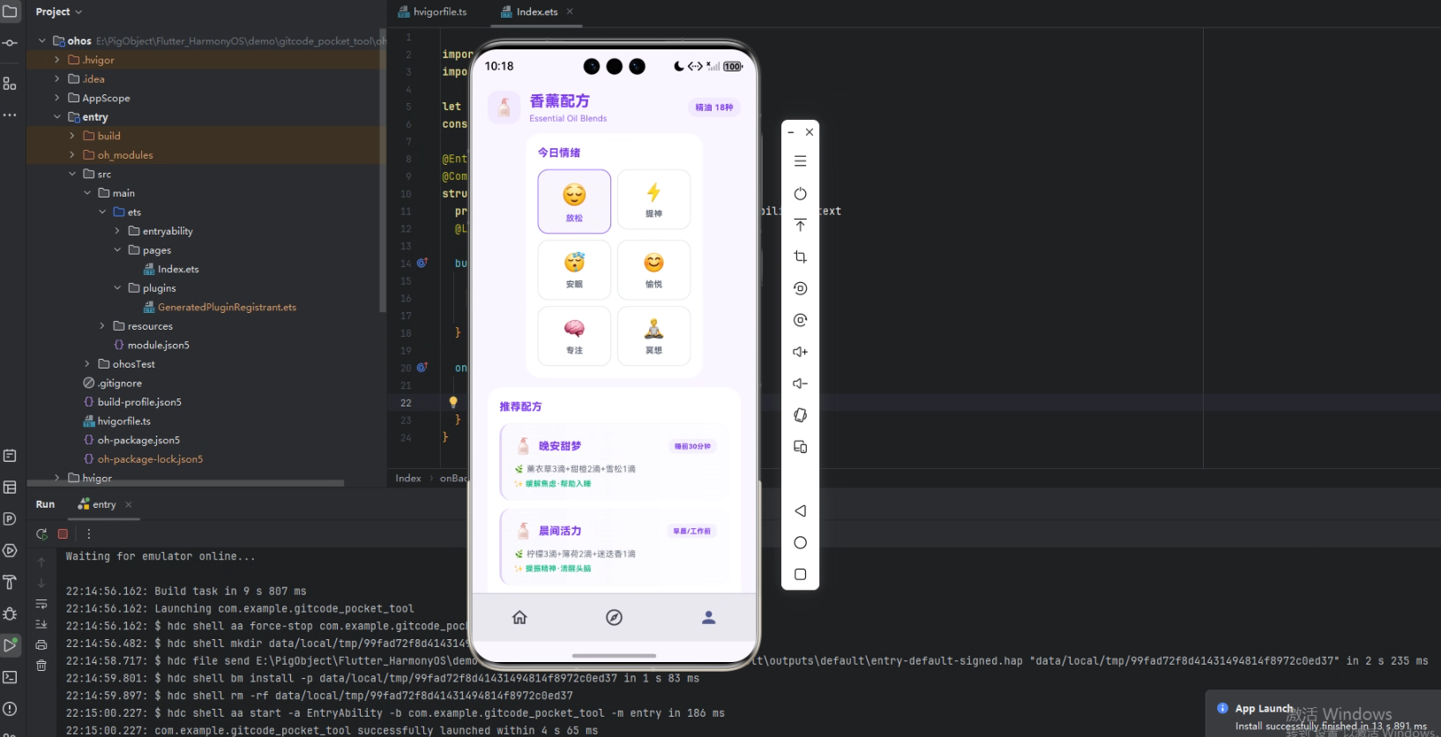Open the Build hammer tool window
The image size is (1441, 737).
(x=10, y=582)
